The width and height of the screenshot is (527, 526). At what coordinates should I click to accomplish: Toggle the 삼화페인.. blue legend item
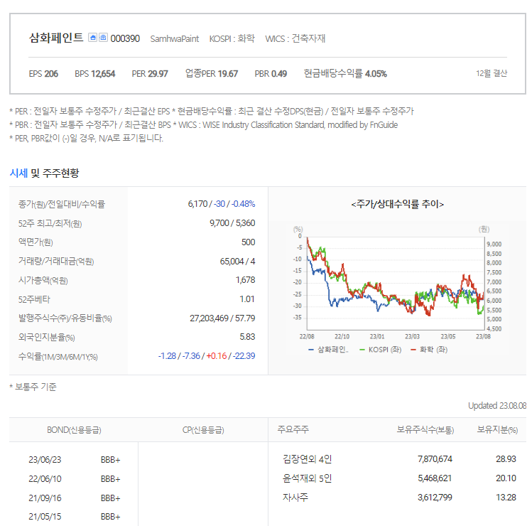[328, 350]
